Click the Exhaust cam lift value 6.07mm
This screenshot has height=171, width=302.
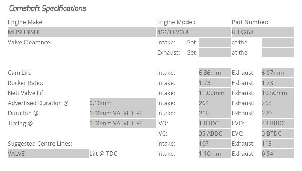click(278, 73)
